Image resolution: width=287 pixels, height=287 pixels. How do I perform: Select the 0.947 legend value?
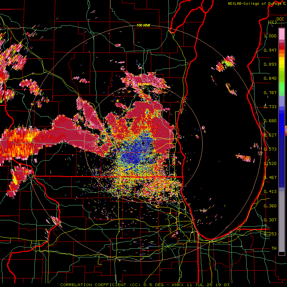click(x=270, y=50)
